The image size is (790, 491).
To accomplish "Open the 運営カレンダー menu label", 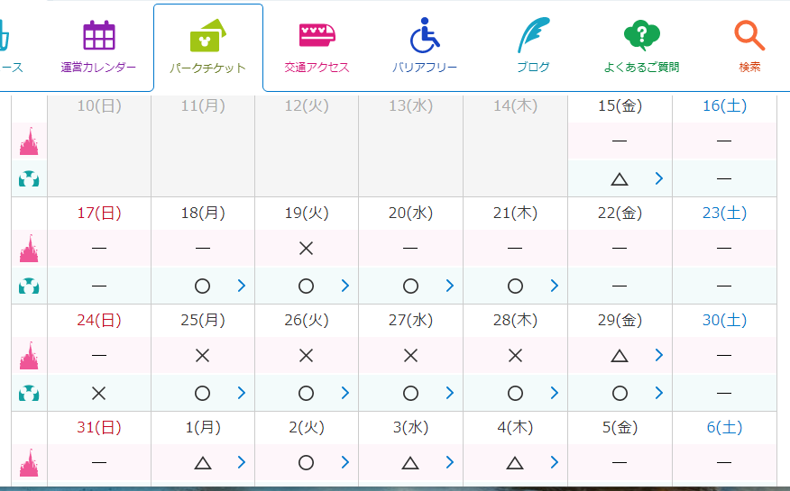I will tap(99, 68).
